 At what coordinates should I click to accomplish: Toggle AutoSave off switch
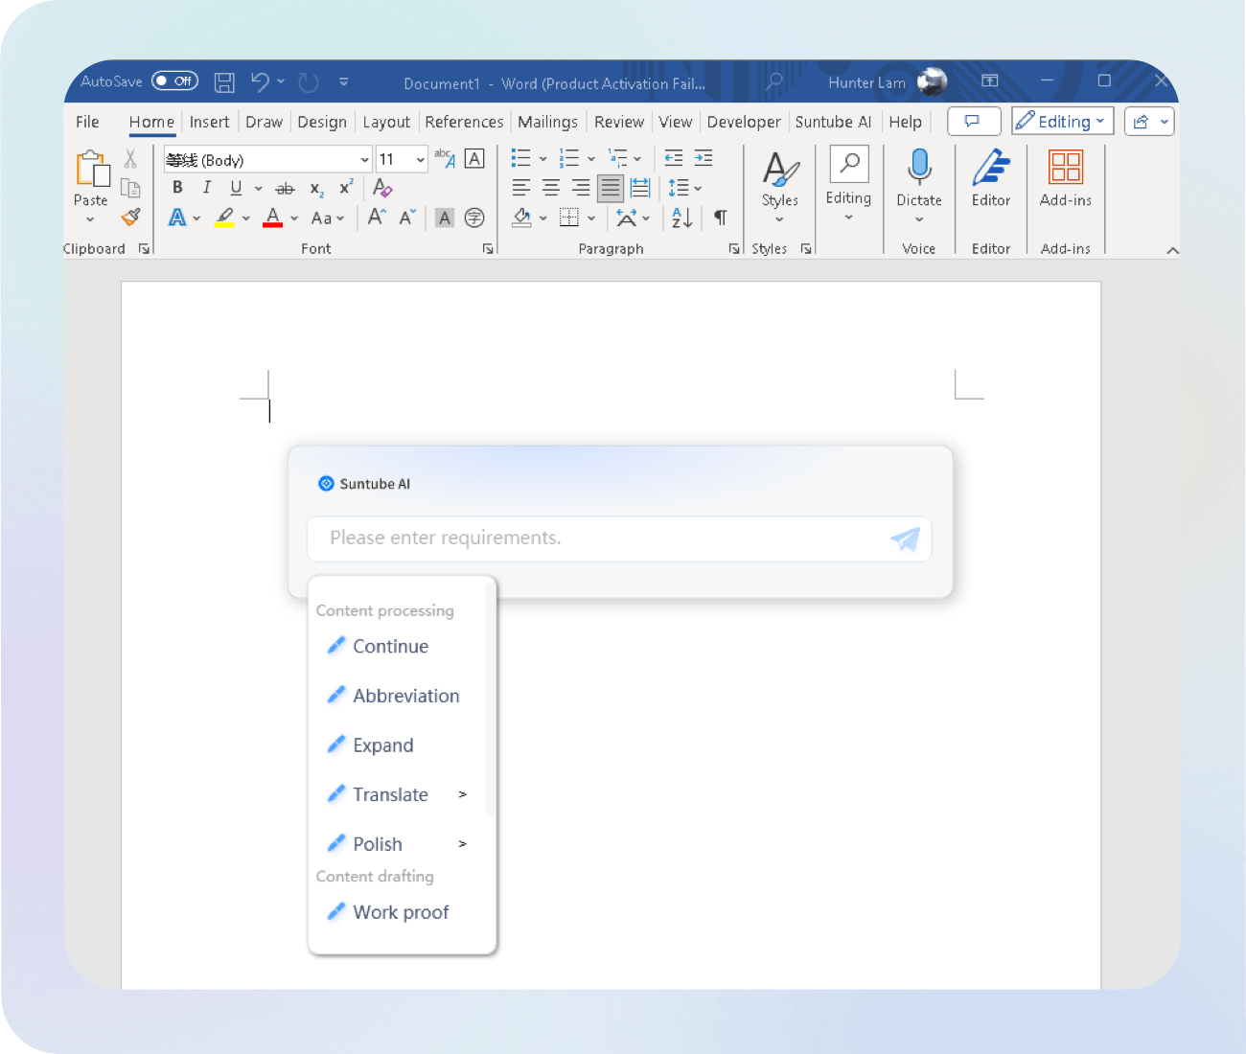point(174,81)
